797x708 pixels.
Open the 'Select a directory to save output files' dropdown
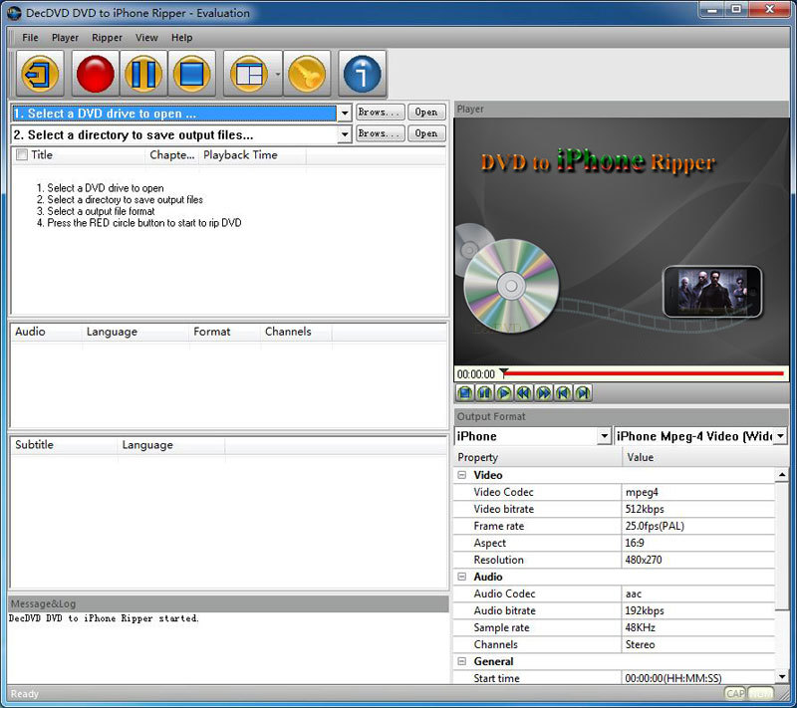point(345,134)
